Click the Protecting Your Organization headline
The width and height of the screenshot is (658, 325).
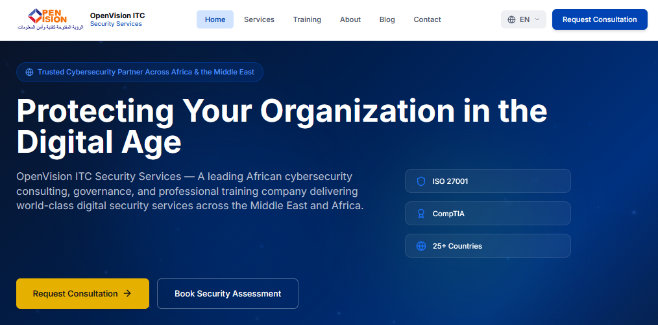[282, 126]
